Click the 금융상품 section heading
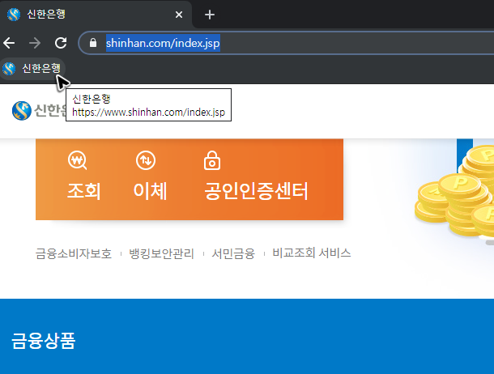 pyautogui.click(x=44, y=341)
